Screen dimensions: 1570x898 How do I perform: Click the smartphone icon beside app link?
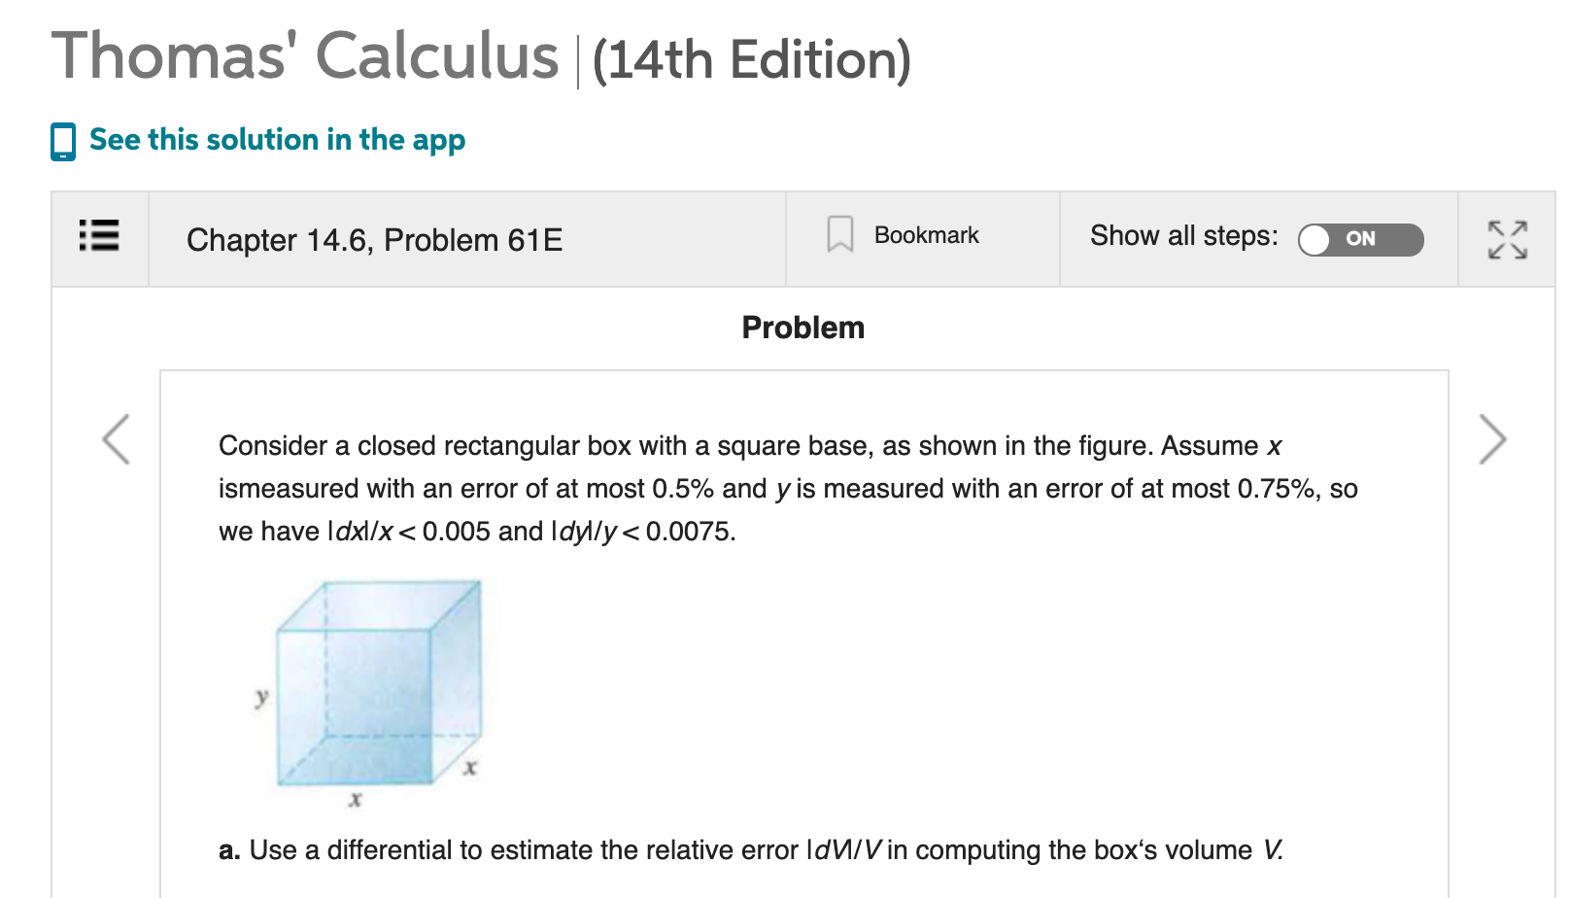tap(63, 140)
